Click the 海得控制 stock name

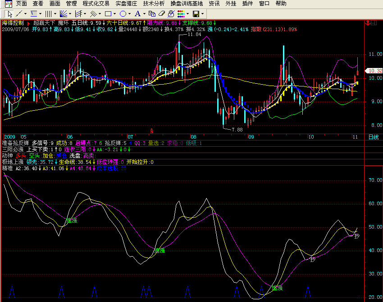13,22
